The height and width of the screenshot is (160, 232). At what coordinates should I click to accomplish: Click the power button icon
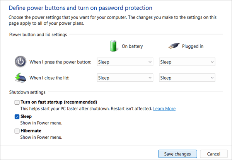[x=20, y=62]
